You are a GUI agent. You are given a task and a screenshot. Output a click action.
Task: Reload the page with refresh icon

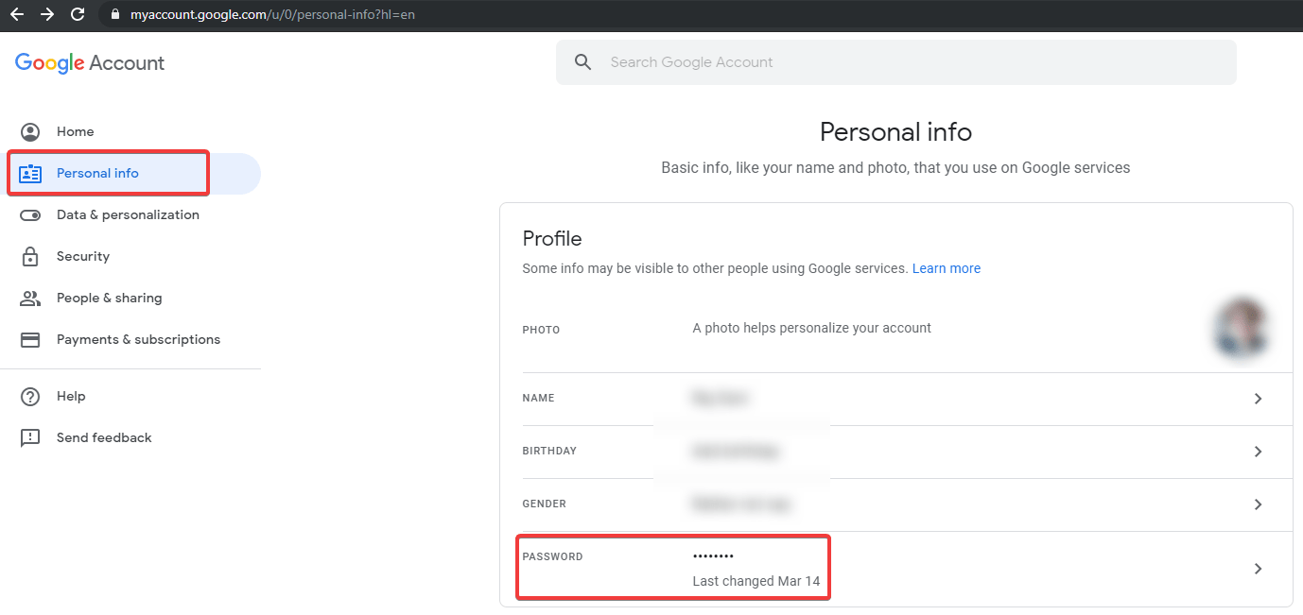[x=78, y=14]
